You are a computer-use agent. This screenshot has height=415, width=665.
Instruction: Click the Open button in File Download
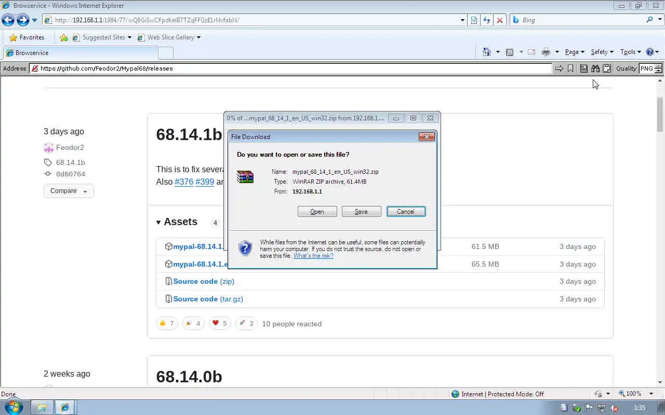pos(317,212)
